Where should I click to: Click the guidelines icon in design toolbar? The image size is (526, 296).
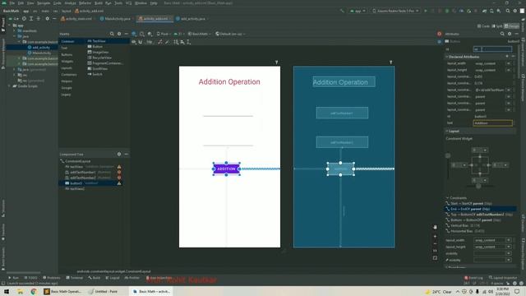(x=188, y=42)
